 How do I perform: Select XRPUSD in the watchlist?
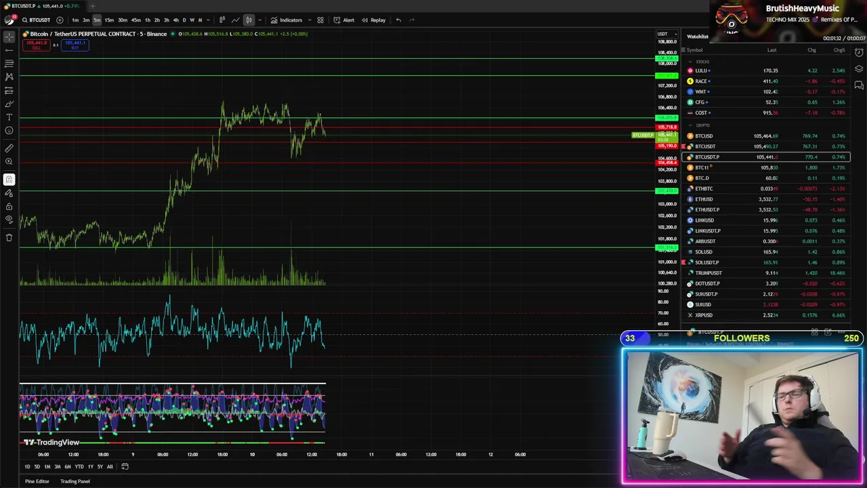[766, 315]
